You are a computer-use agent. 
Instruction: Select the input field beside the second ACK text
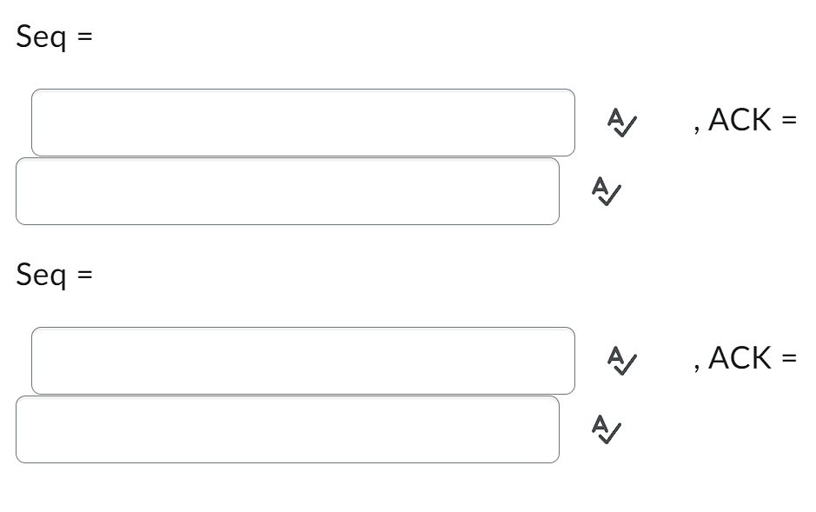tap(303, 359)
